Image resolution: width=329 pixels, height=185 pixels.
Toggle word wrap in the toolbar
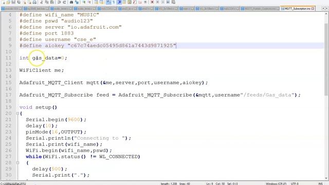[108, 2]
